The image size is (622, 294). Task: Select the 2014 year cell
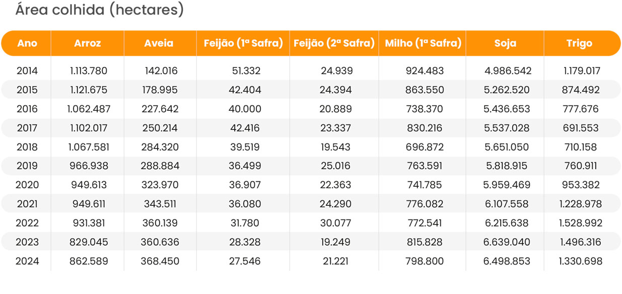[x=27, y=71]
